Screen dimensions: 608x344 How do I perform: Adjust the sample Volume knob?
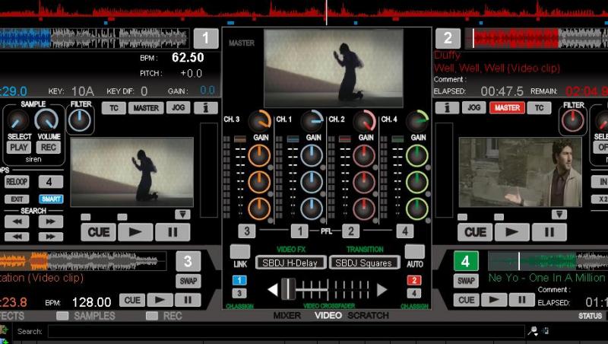point(46,121)
